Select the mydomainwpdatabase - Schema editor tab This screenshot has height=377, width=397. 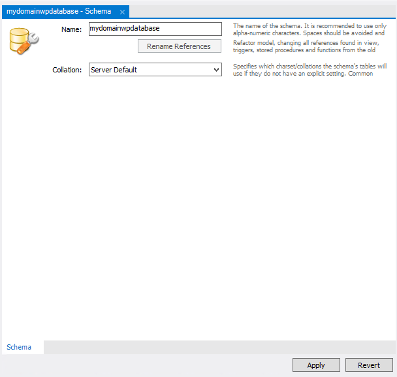click(x=59, y=12)
